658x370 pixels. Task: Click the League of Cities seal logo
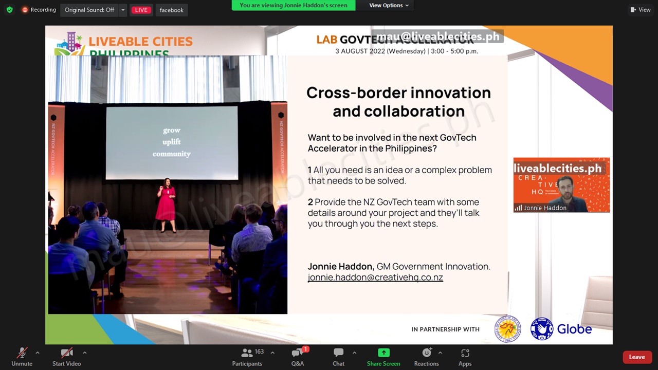(508, 329)
